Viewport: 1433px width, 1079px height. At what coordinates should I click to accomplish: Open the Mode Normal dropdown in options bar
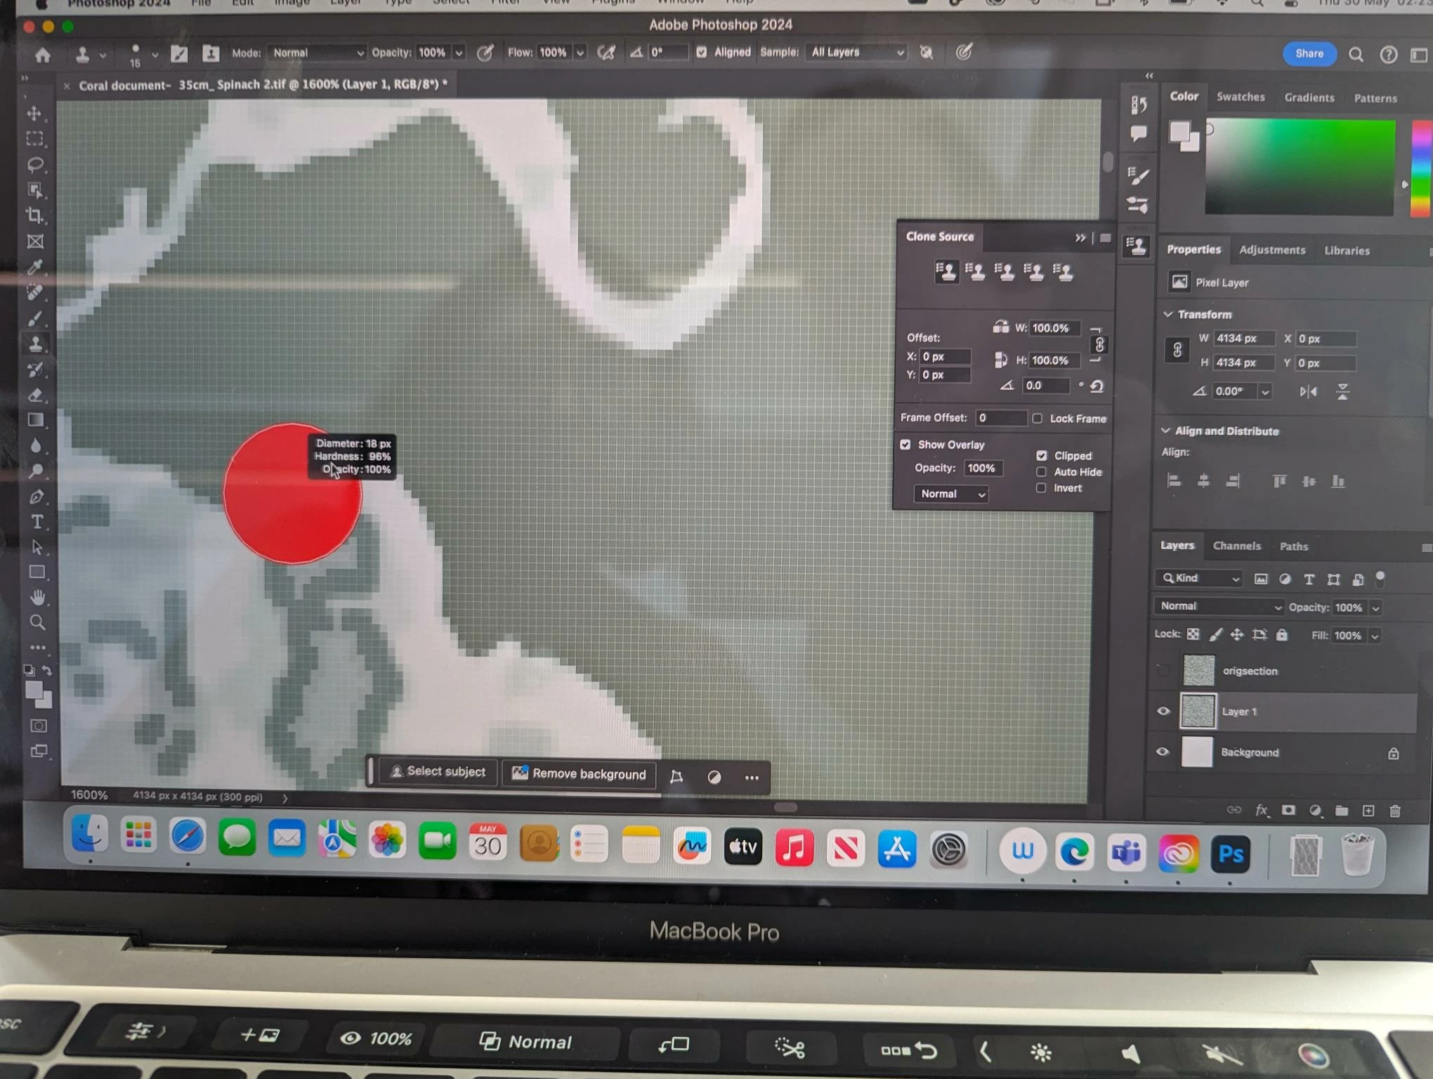(x=318, y=53)
